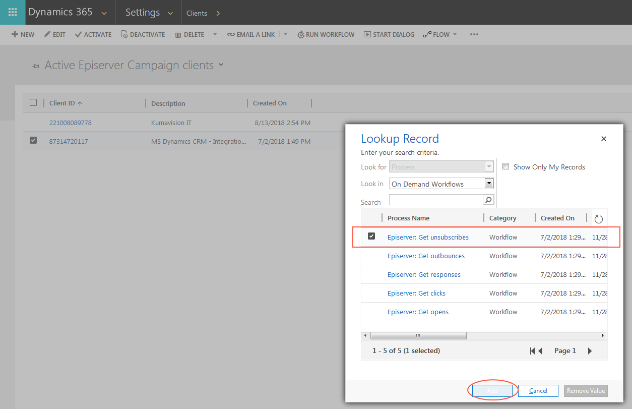Image resolution: width=632 pixels, height=409 pixels.
Task: Open dropdown arrow next to EMAIL A LINK
Action: [x=285, y=34]
